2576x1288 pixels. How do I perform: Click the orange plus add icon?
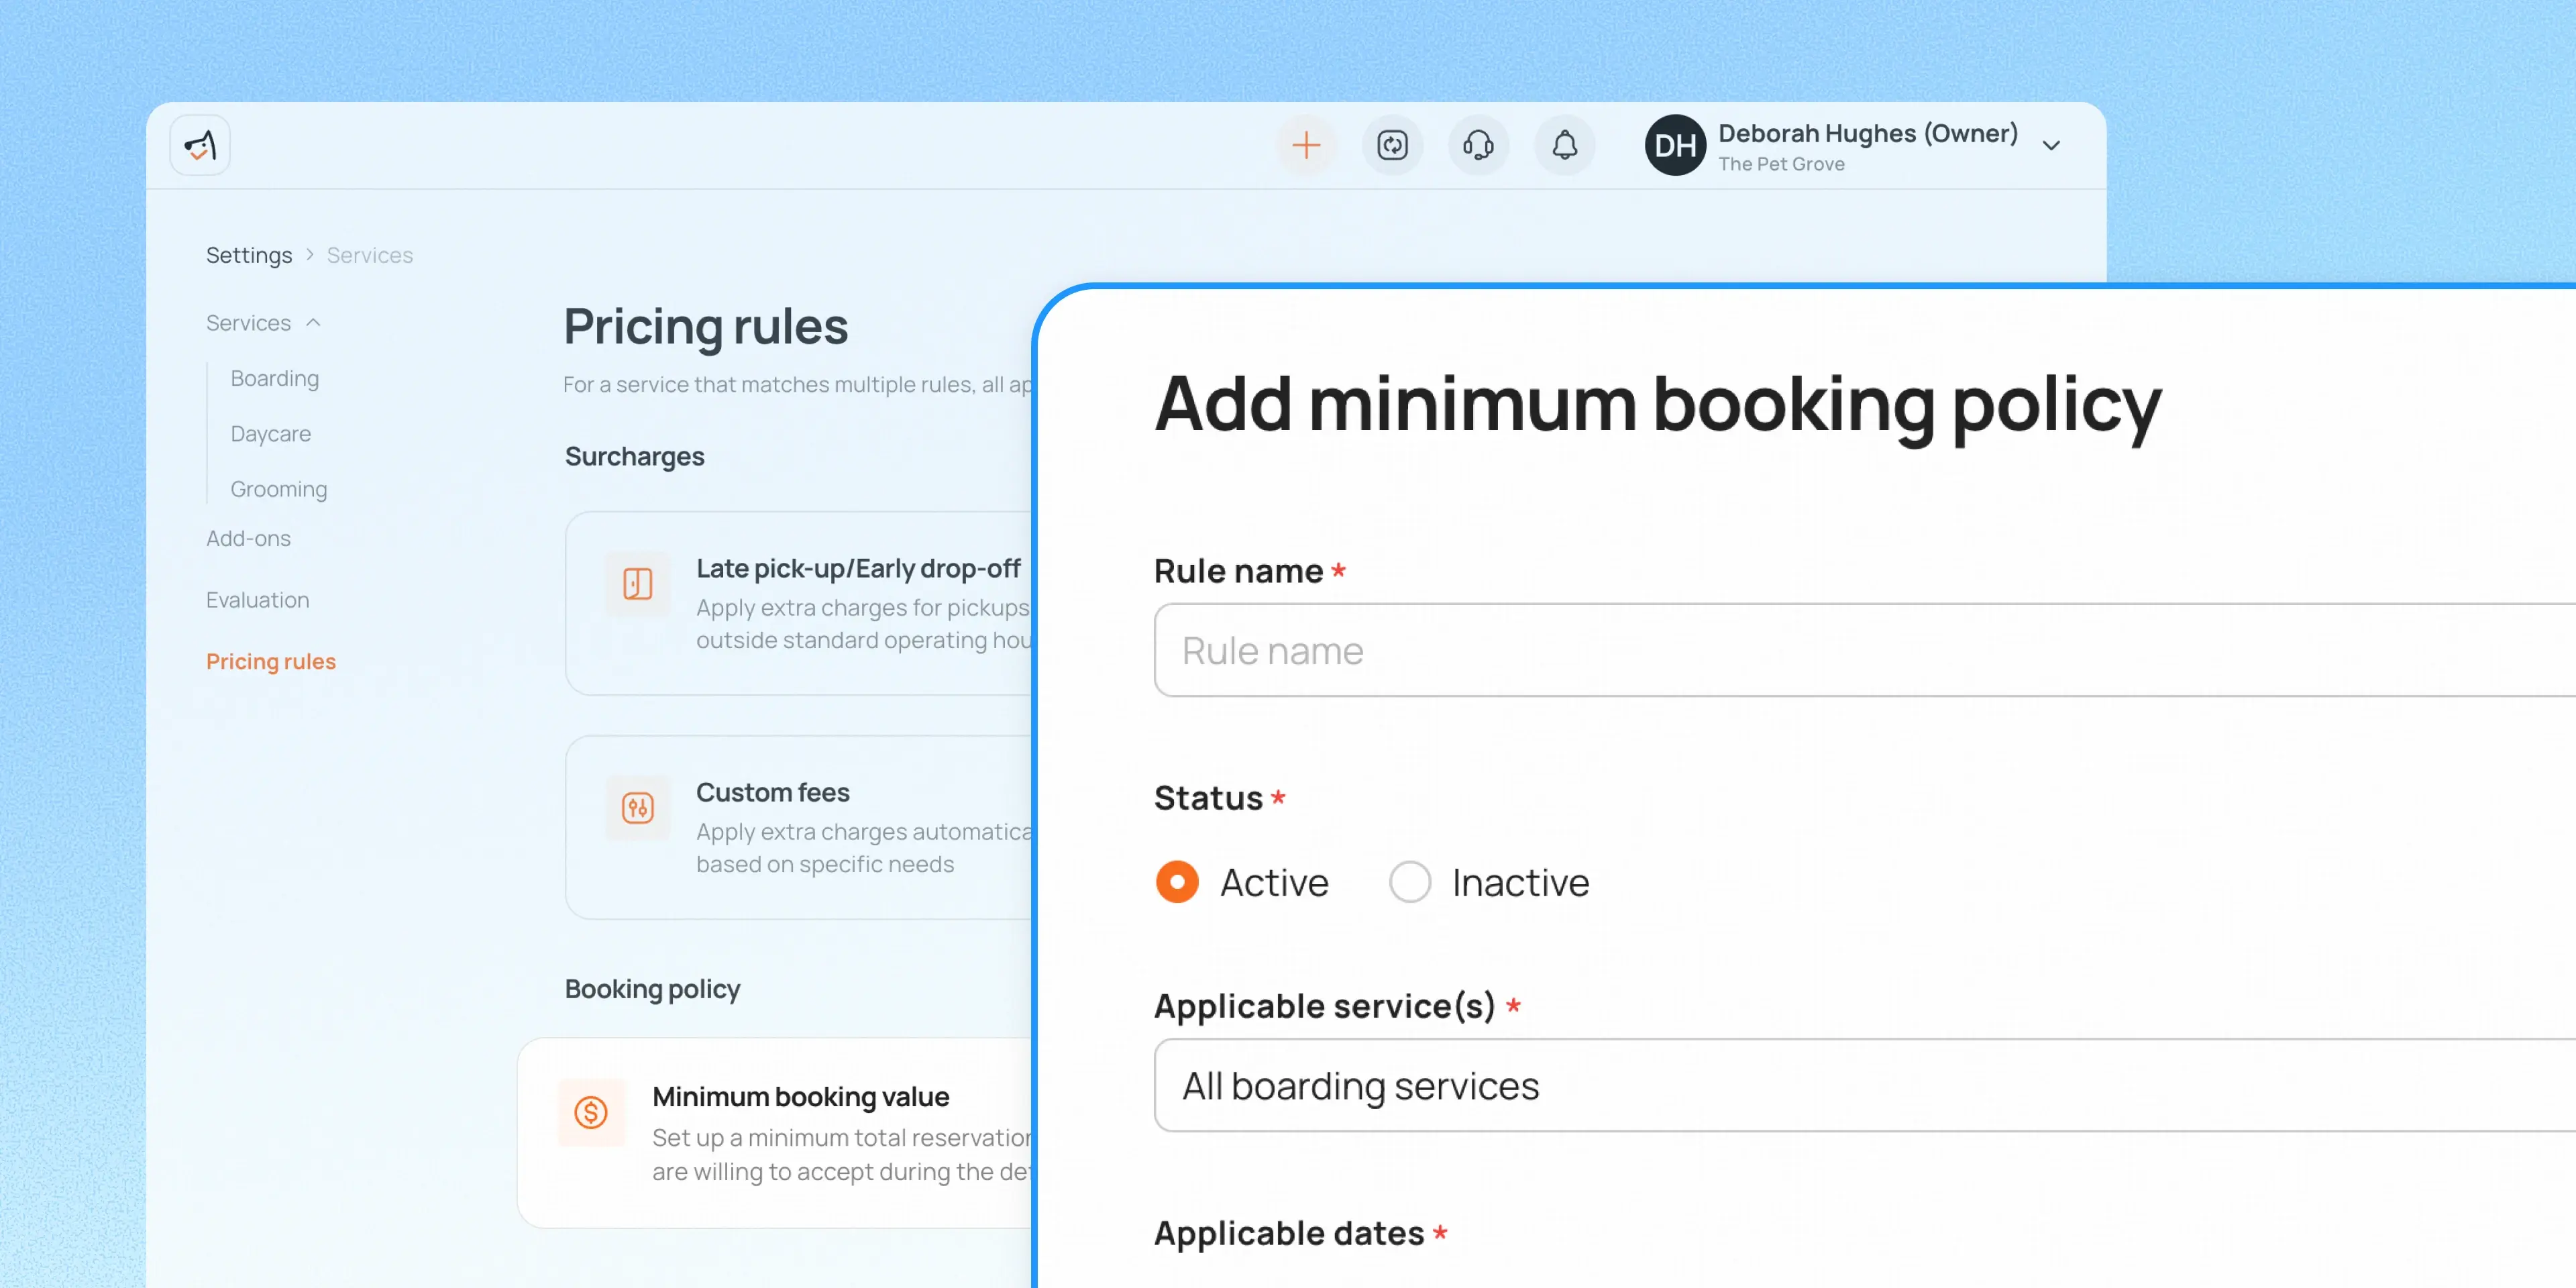pyautogui.click(x=1306, y=146)
